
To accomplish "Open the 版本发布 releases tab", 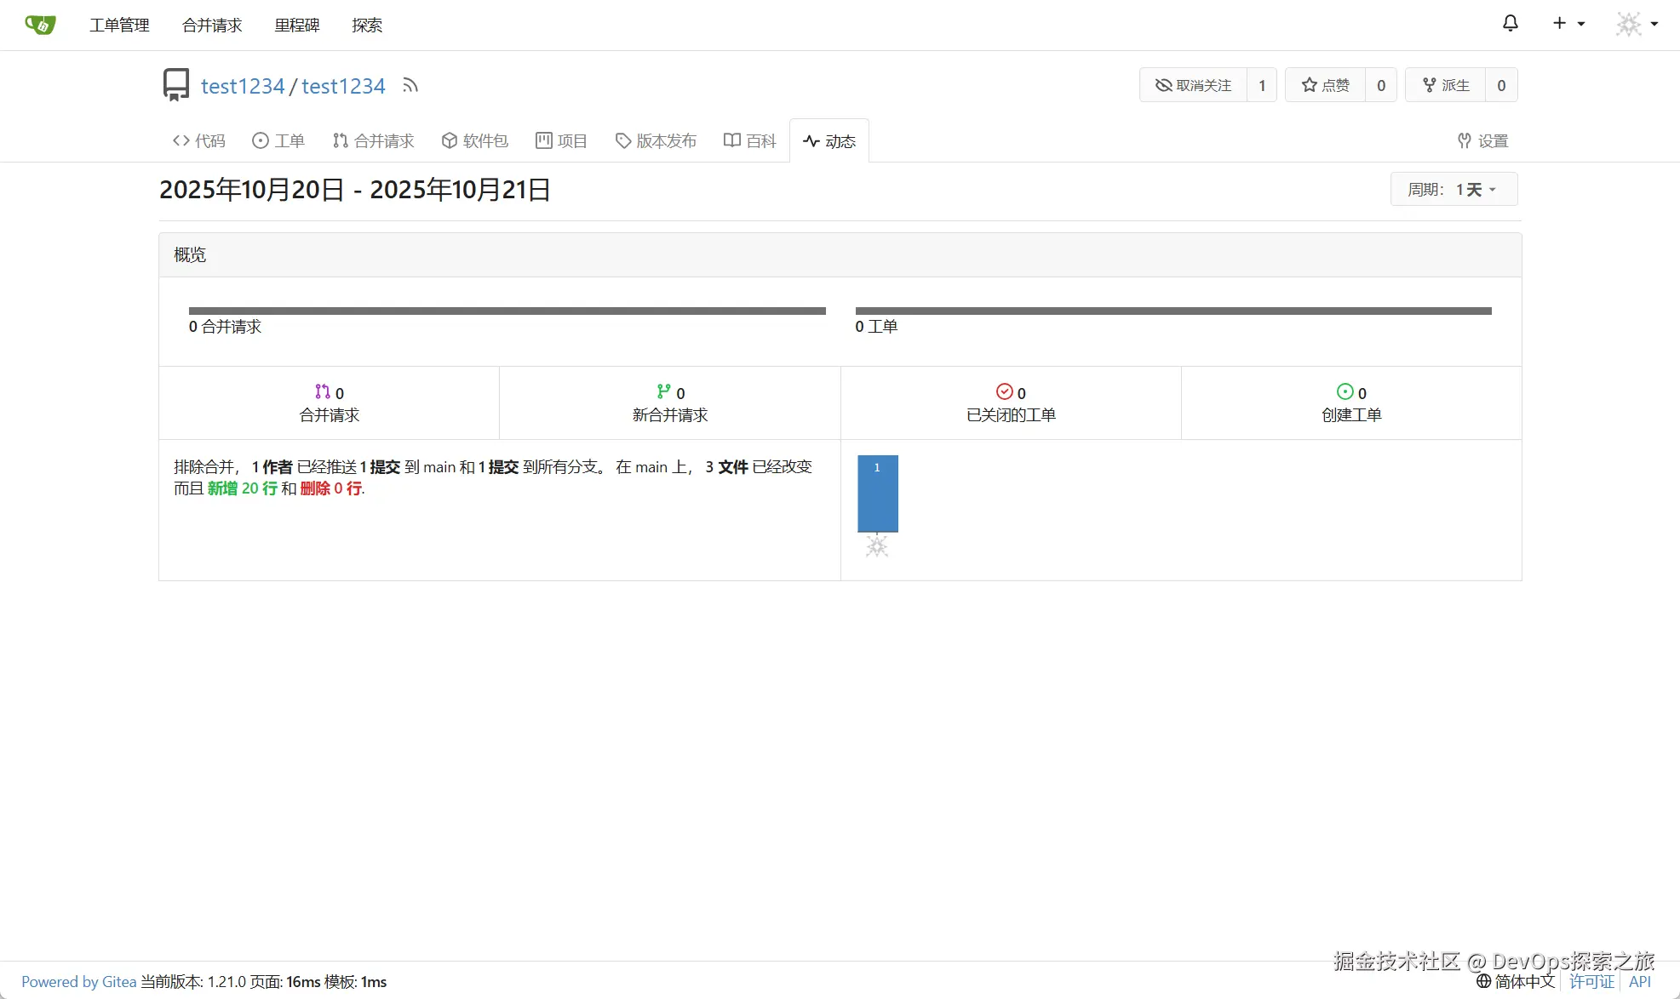I will click(x=656, y=140).
